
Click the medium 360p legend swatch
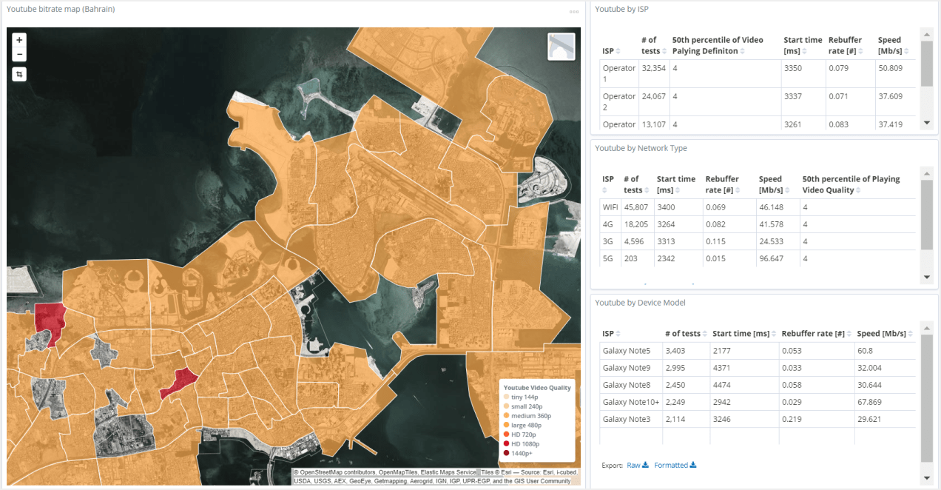point(506,416)
